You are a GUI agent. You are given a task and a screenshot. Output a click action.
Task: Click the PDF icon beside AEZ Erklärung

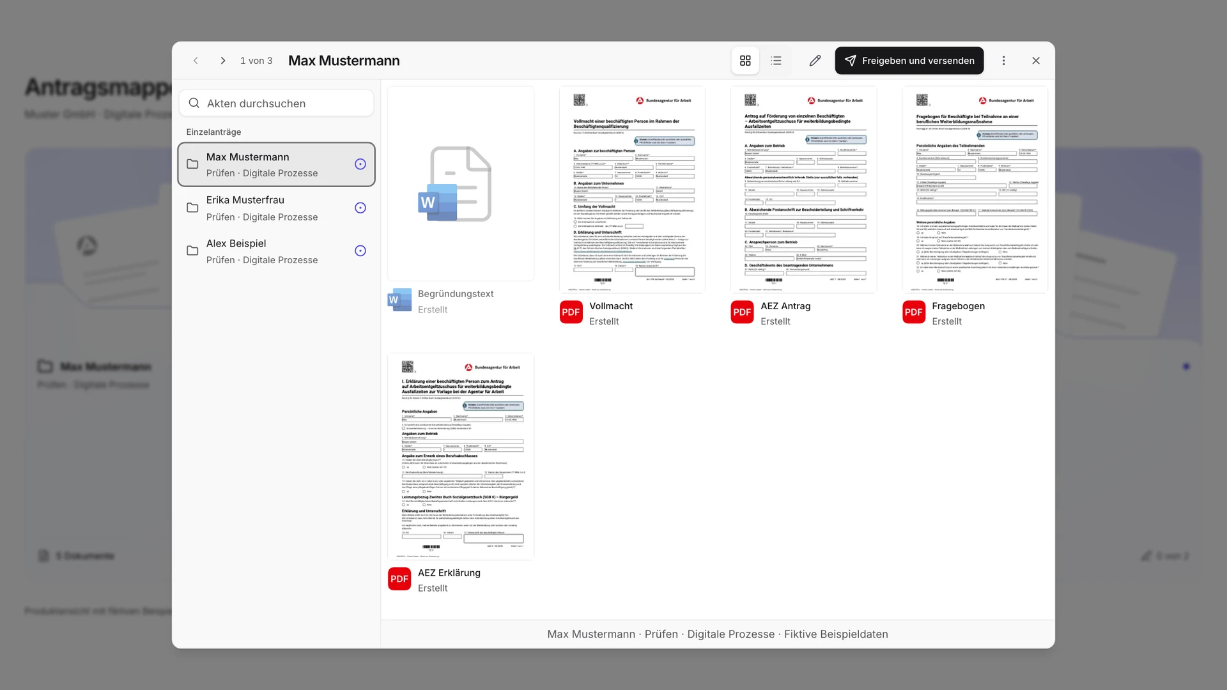tap(399, 579)
